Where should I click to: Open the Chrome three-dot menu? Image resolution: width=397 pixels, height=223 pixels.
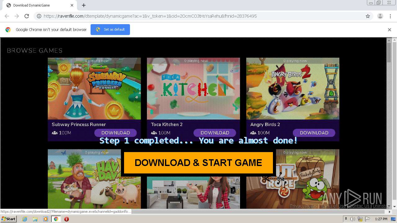[390, 16]
